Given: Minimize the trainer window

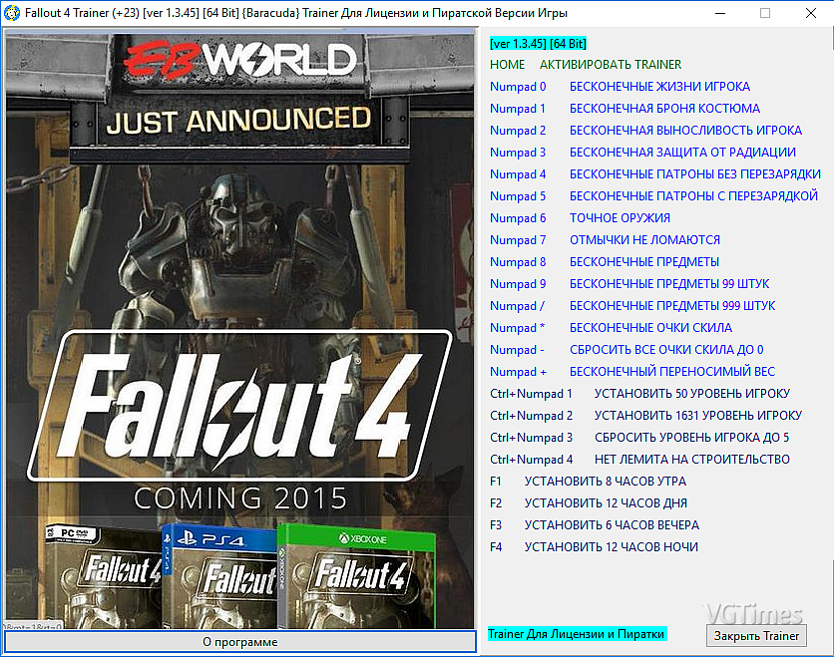Looking at the screenshot, I should (x=720, y=13).
